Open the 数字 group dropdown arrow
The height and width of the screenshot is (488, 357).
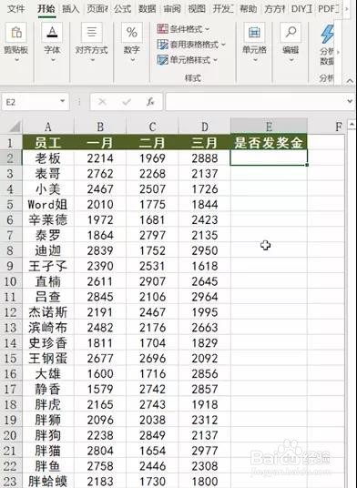click(x=132, y=60)
